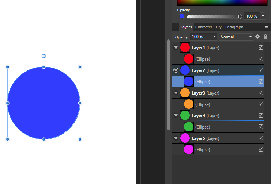The width and height of the screenshot is (271, 184).
Task: Hide the orange Ellipse visibility checkbox
Action: (261, 104)
